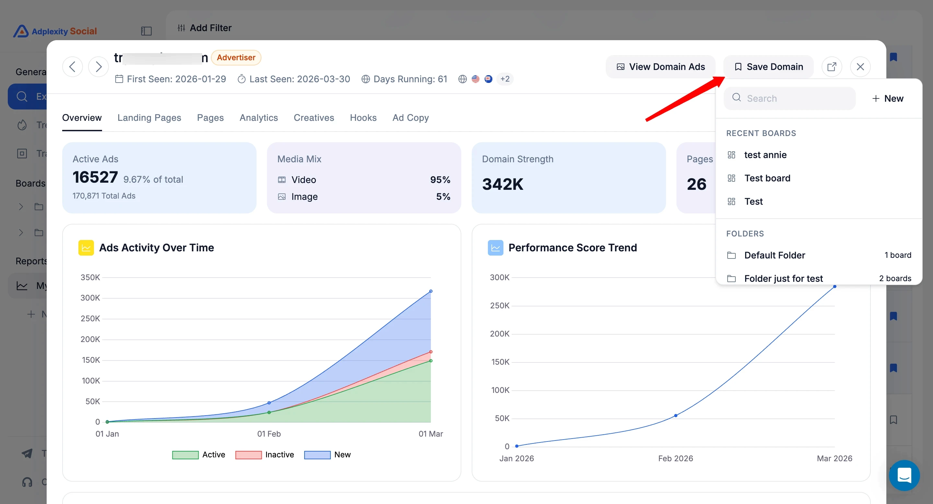The height and width of the screenshot is (504, 933).
Task: Select the Test board entry
Action: (x=767, y=178)
